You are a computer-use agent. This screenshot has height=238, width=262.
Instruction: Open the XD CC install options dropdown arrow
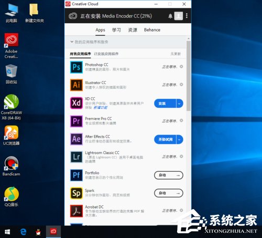click(180, 104)
